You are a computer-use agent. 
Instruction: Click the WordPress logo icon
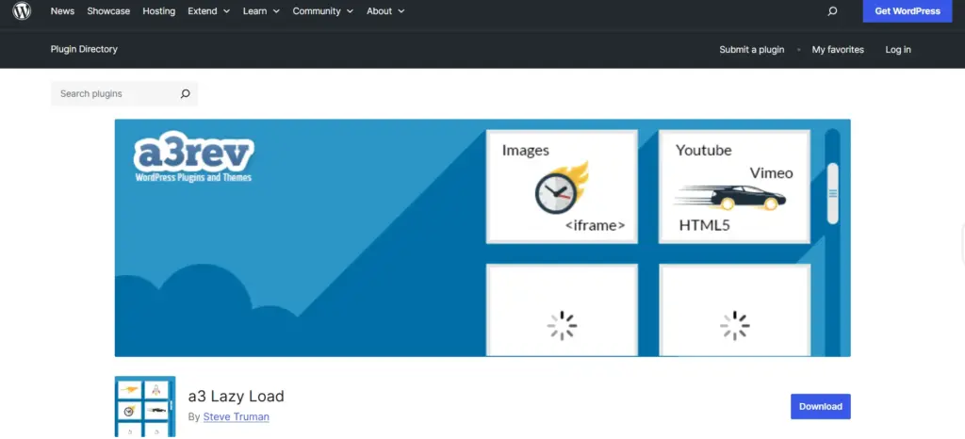pos(22,11)
